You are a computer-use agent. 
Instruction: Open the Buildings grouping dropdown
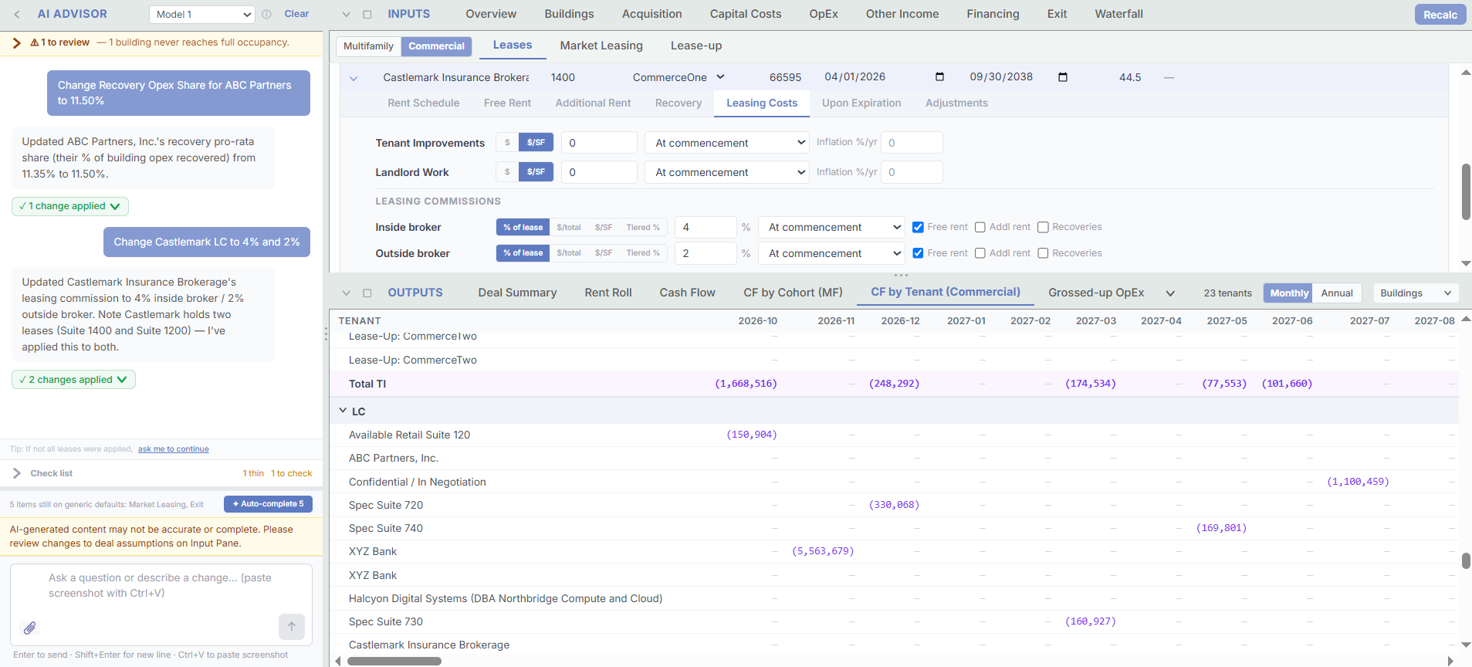(1416, 293)
